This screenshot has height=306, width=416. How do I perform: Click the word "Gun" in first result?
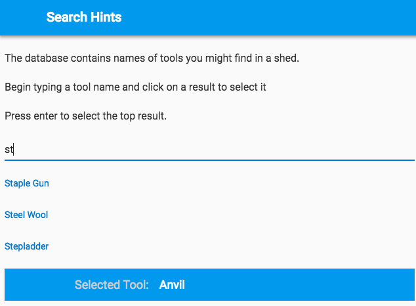(x=41, y=183)
